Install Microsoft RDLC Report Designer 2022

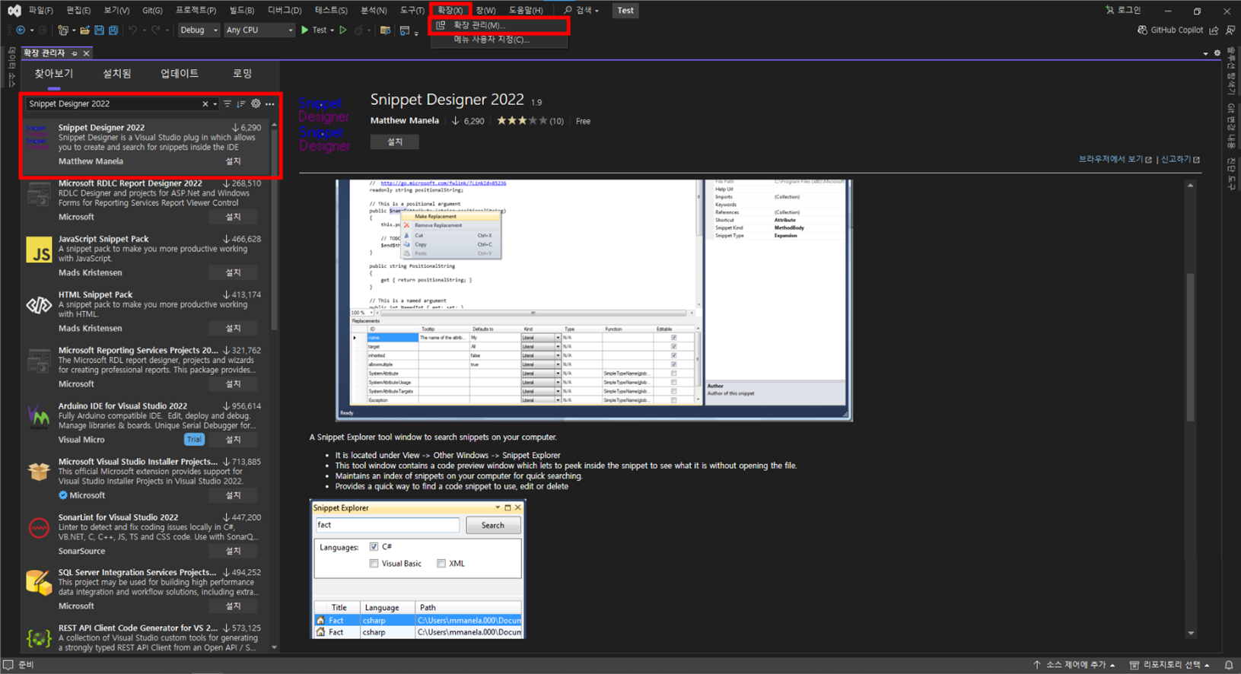point(233,217)
